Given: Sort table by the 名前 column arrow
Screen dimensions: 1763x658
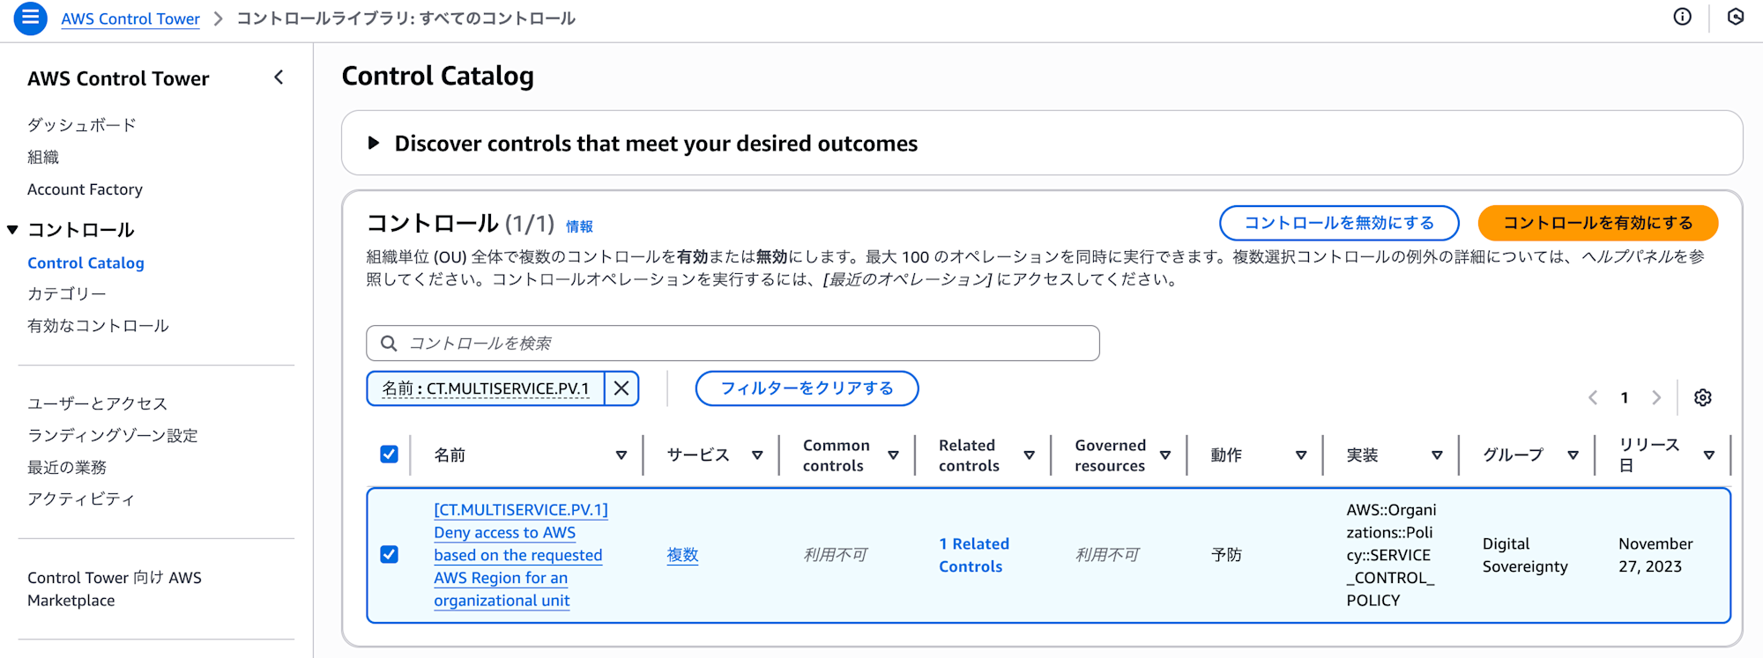Looking at the screenshot, I should click(621, 455).
